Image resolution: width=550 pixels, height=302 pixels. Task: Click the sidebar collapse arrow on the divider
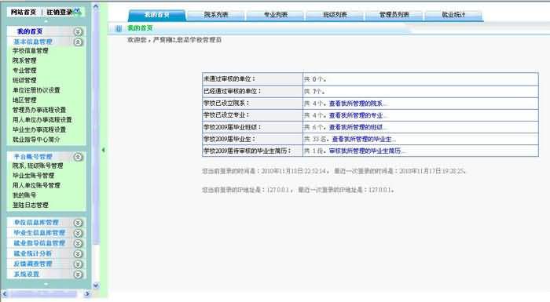[x=103, y=150]
